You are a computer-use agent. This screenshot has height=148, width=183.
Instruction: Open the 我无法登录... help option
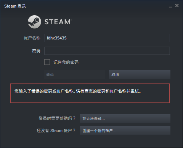coord(125,118)
